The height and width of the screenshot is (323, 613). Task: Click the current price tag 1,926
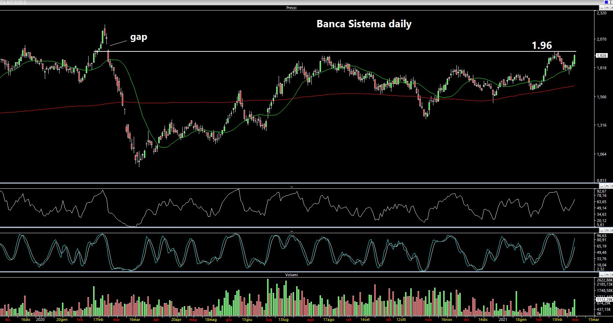coord(602,55)
